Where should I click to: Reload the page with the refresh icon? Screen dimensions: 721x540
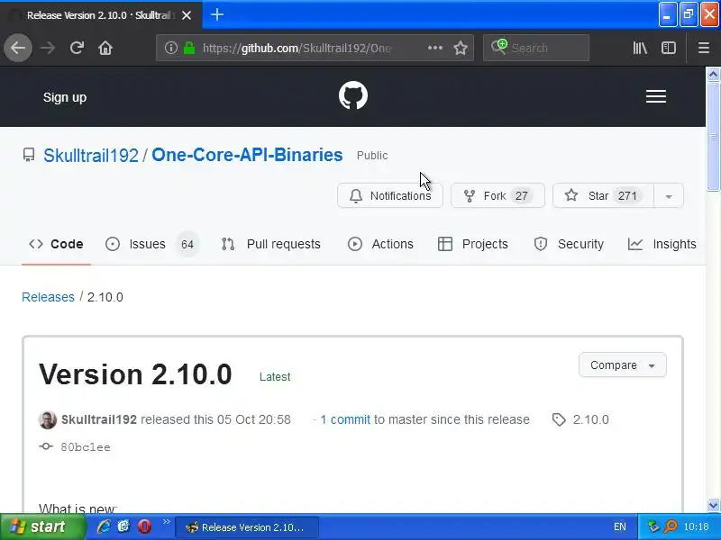[77, 48]
